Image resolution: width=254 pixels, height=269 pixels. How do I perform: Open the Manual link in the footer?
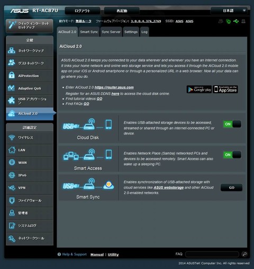[97, 254]
